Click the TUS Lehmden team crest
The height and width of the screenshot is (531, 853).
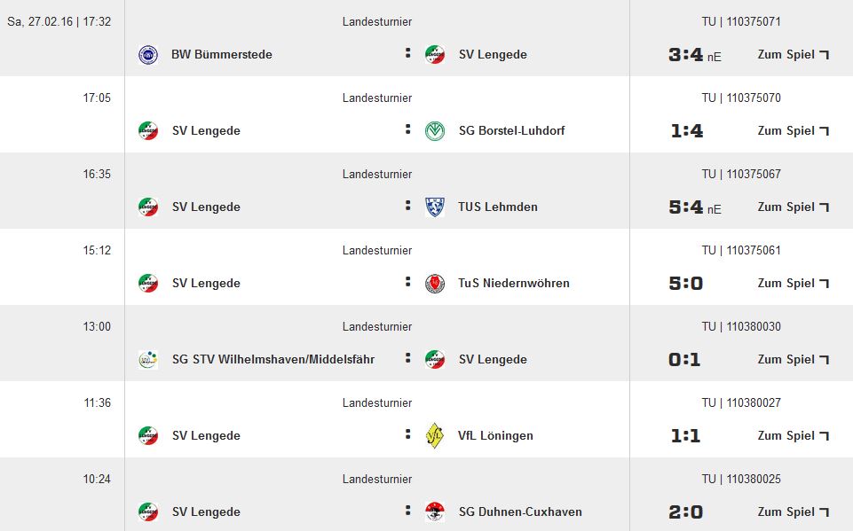coord(435,207)
